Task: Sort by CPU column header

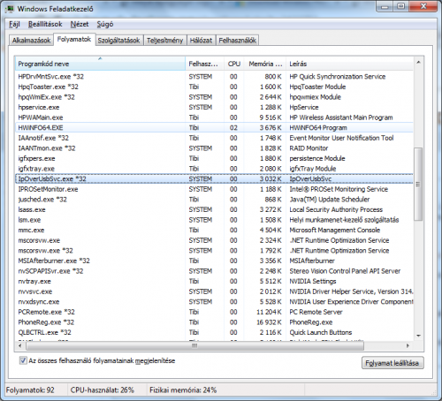Action: pyautogui.click(x=233, y=64)
